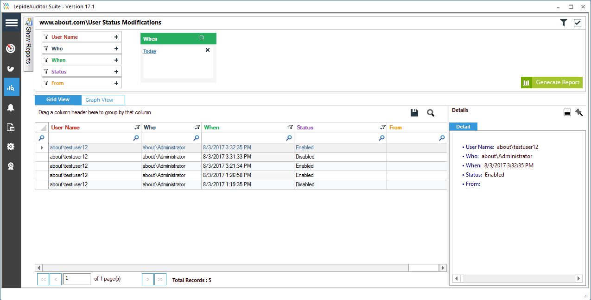Add a Who filter with plus
591x300 pixels.
coord(116,49)
